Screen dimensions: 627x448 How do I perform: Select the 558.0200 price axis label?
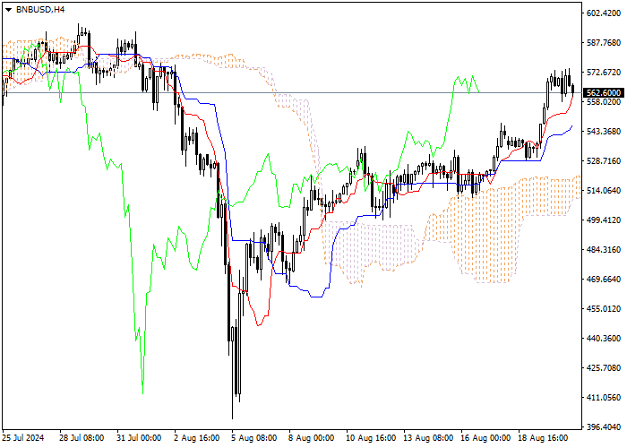(604, 102)
